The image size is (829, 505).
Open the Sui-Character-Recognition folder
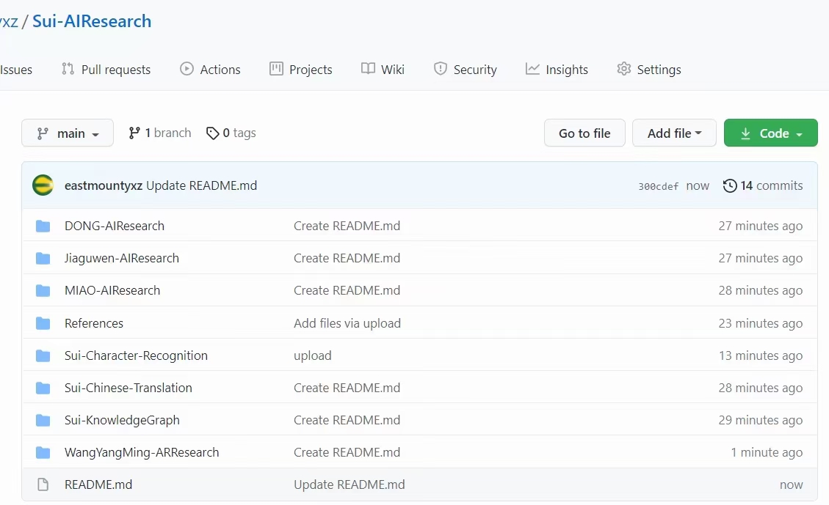136,355
